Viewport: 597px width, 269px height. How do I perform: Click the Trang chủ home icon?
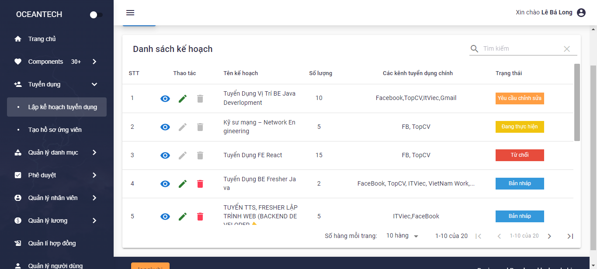point(18,39)
